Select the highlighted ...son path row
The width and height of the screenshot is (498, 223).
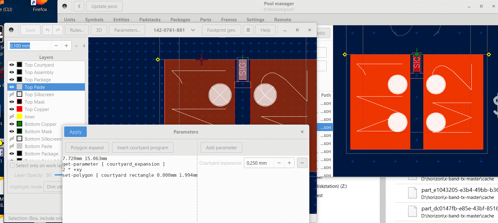click(325, 127)
